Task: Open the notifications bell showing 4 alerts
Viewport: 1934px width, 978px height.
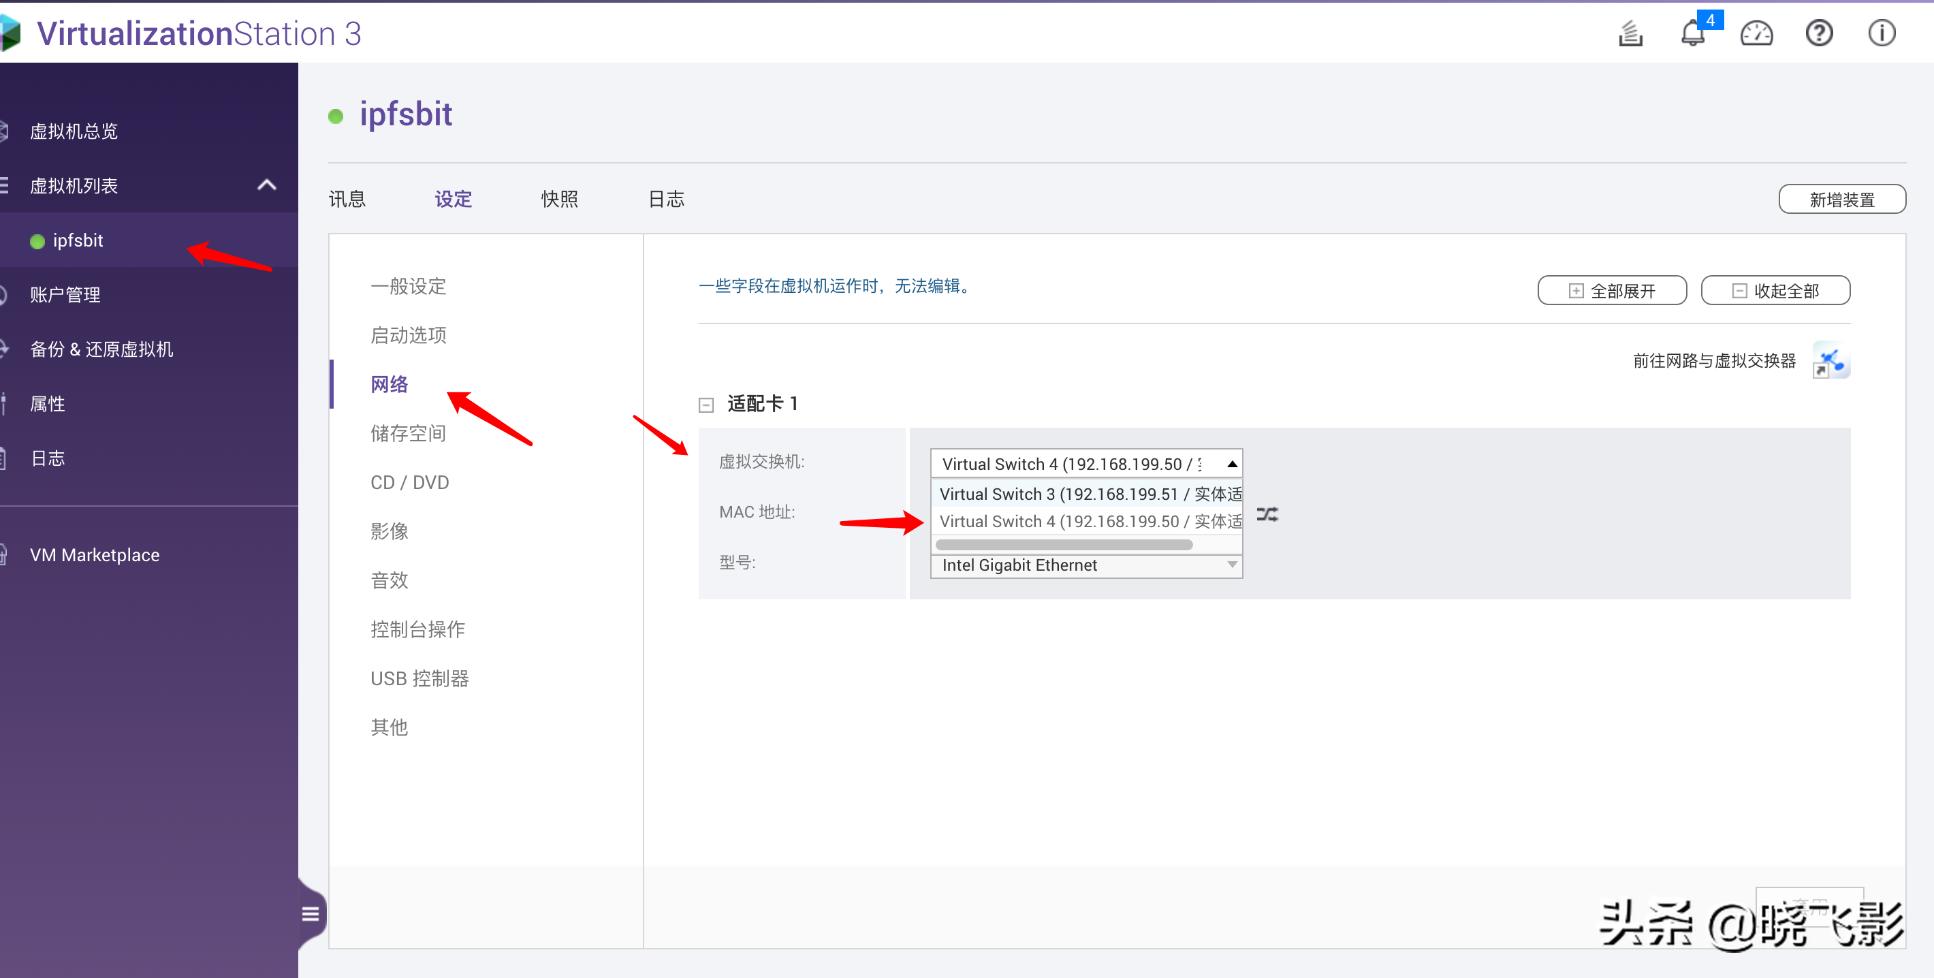Action: [1695, 31]
